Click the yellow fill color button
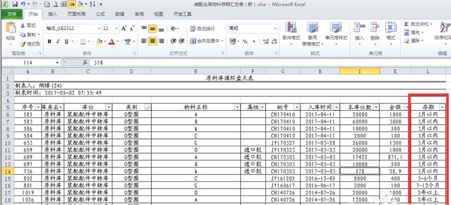451x205 pixels. 99,42
